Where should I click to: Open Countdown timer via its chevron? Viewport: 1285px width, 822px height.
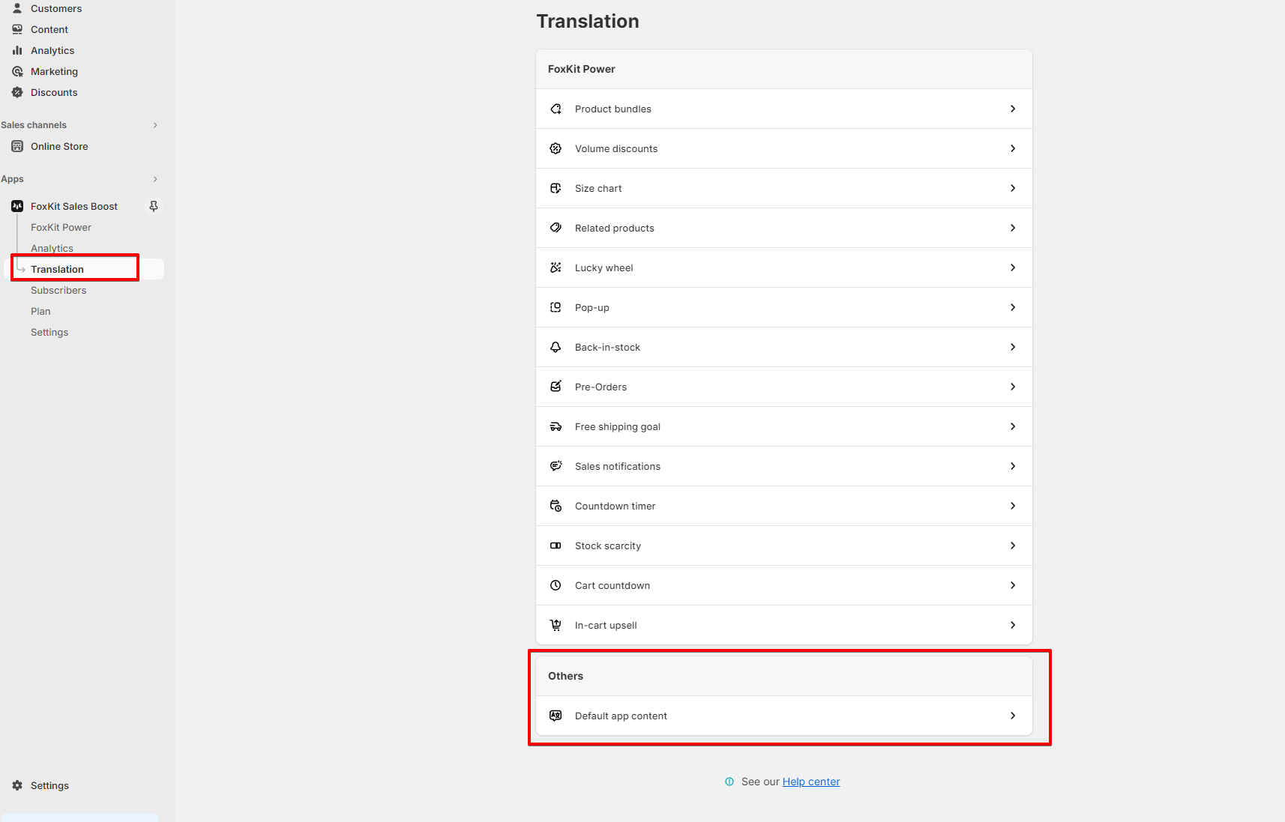pos(1013,506)
